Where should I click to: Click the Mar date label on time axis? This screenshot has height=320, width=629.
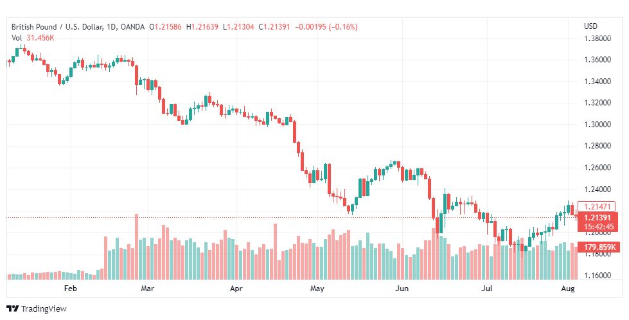pos(148,289)
